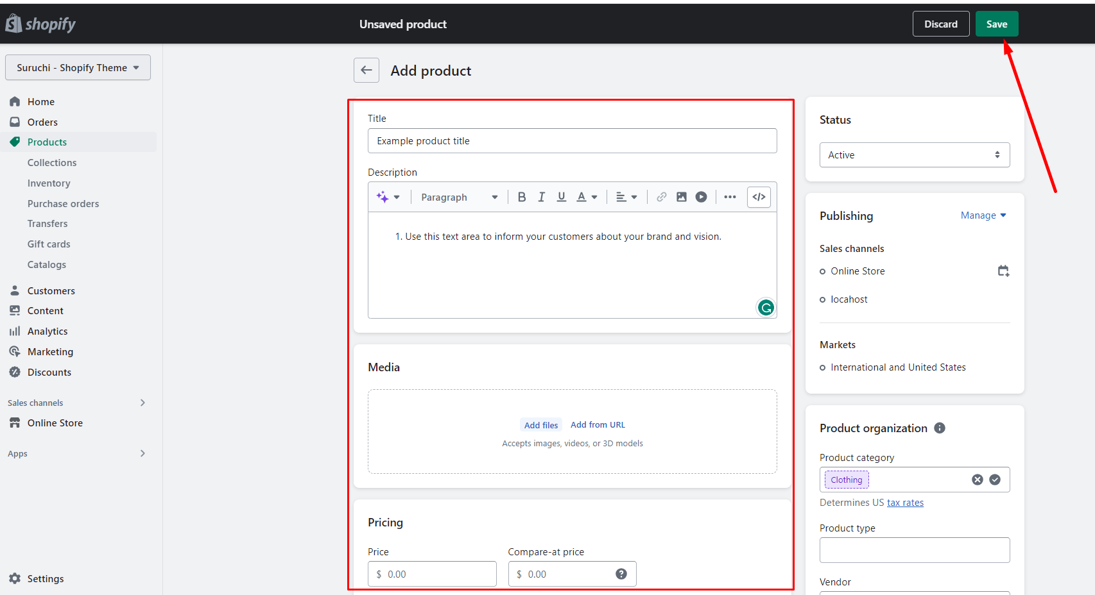Screen dimensions: 1095x595
Task: Click the green Save button
Action: tap(996, 24)
